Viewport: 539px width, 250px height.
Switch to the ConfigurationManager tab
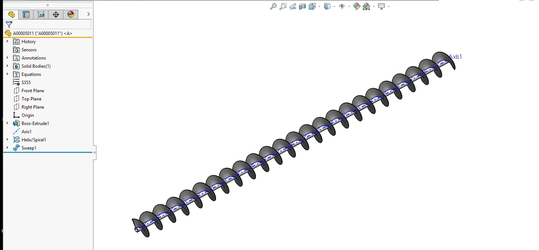click(41, 15)
